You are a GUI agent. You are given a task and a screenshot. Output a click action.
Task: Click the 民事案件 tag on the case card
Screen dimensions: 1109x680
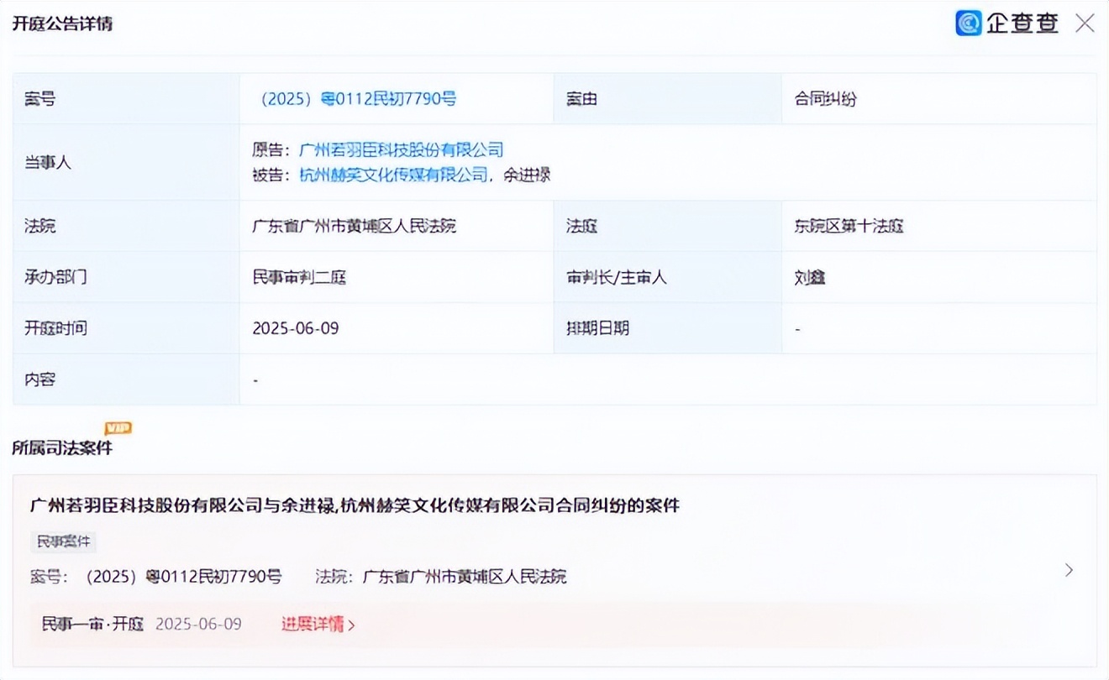coord(63,541)
